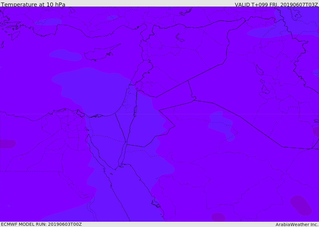Screen dimensions: 319x227
Task: Click the 'VALID T+099 FRI. 20190607T03Z' label
Action: point(276,4)
